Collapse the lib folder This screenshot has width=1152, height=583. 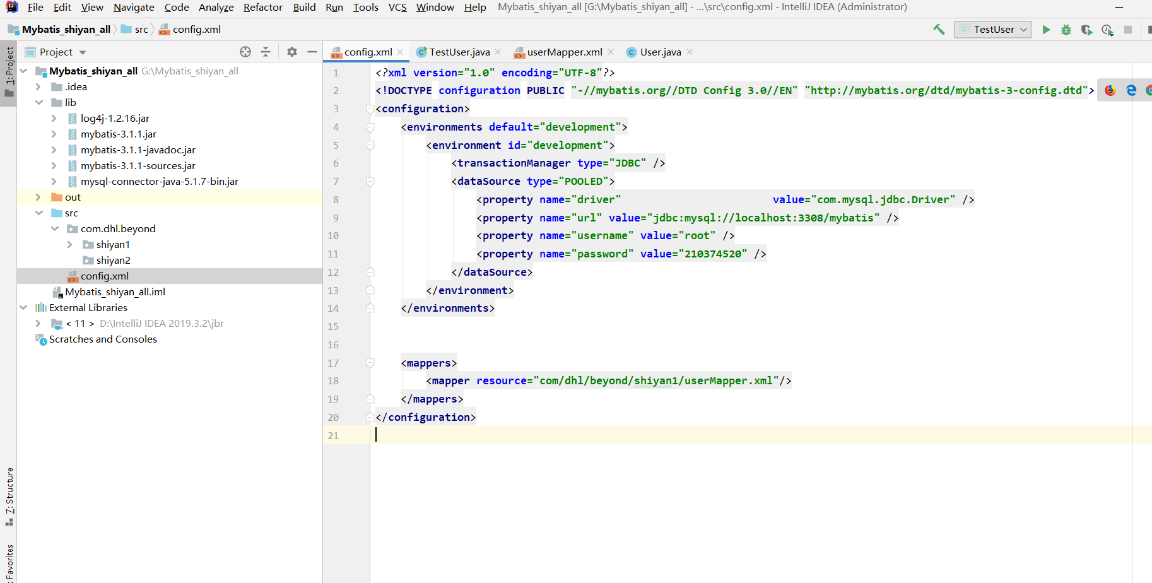click(x=38, y=102)
